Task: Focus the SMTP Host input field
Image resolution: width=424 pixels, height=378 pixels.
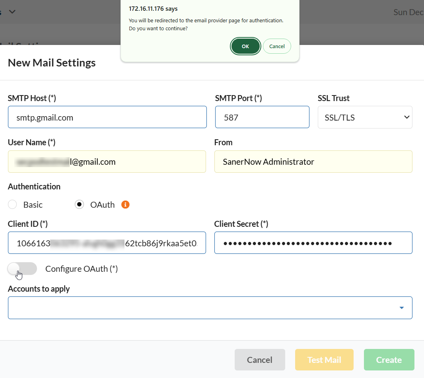Action: 107,117
